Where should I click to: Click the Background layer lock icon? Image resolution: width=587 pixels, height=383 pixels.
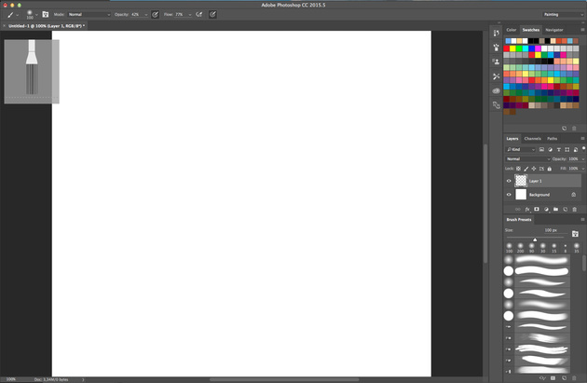click(x=574, y=195)
